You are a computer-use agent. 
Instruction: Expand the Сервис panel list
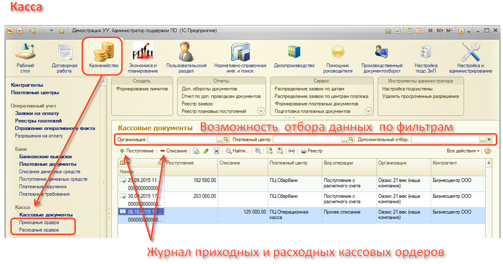pos(368,111)
